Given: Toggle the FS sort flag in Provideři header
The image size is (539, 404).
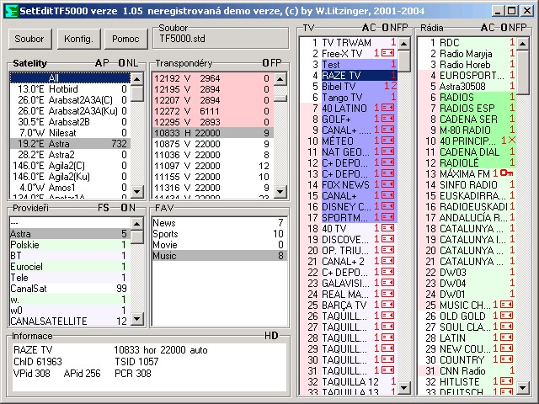Looking at the screenshot, I should click(104, 208).
